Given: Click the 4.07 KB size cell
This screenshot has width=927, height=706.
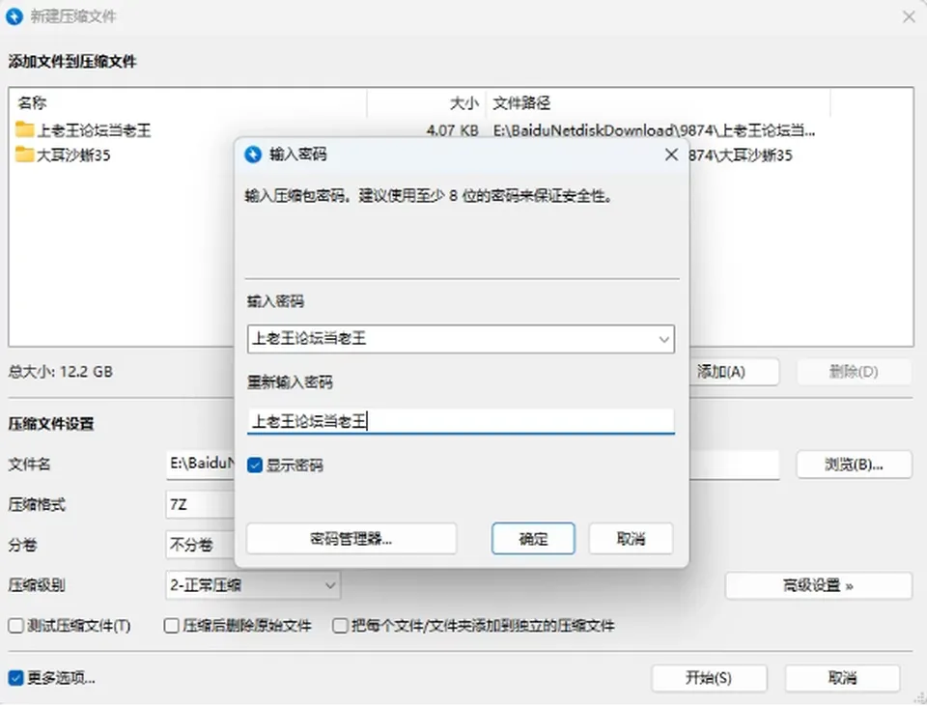Looking at the screenshot, I should [452, 130].
